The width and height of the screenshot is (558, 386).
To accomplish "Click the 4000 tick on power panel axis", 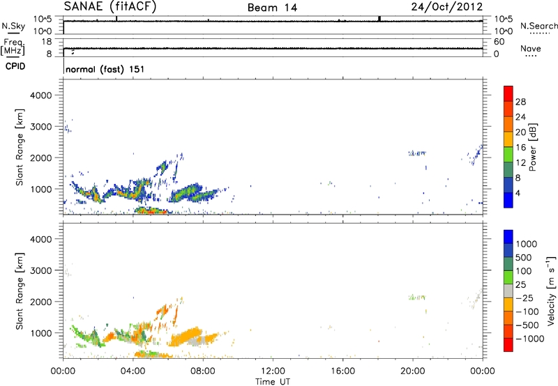I will [x=41, y=95].
